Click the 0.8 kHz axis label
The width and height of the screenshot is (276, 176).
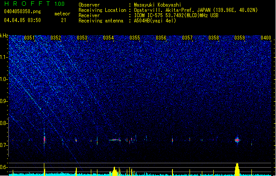coord(4,123)
